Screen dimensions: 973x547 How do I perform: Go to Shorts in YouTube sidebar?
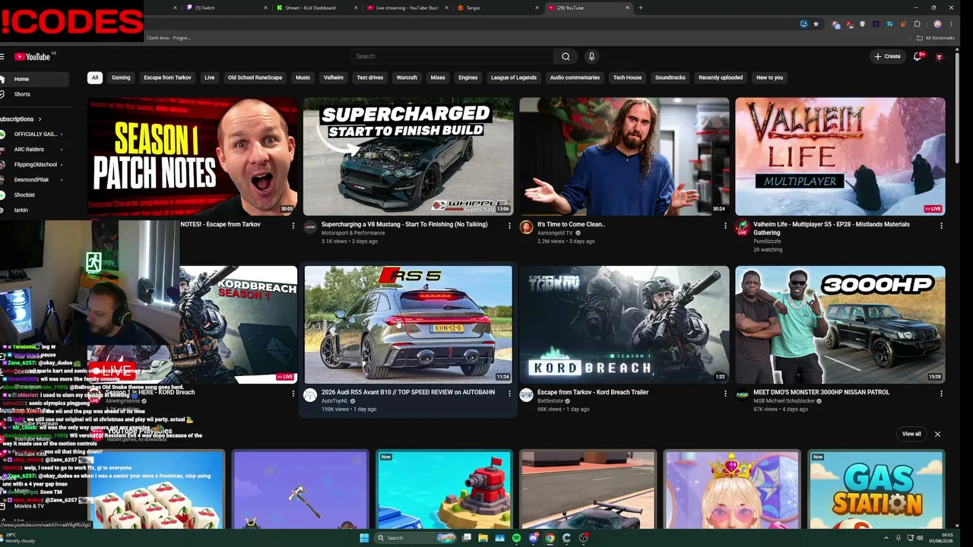pyautogui.click(x=33, y=94)
